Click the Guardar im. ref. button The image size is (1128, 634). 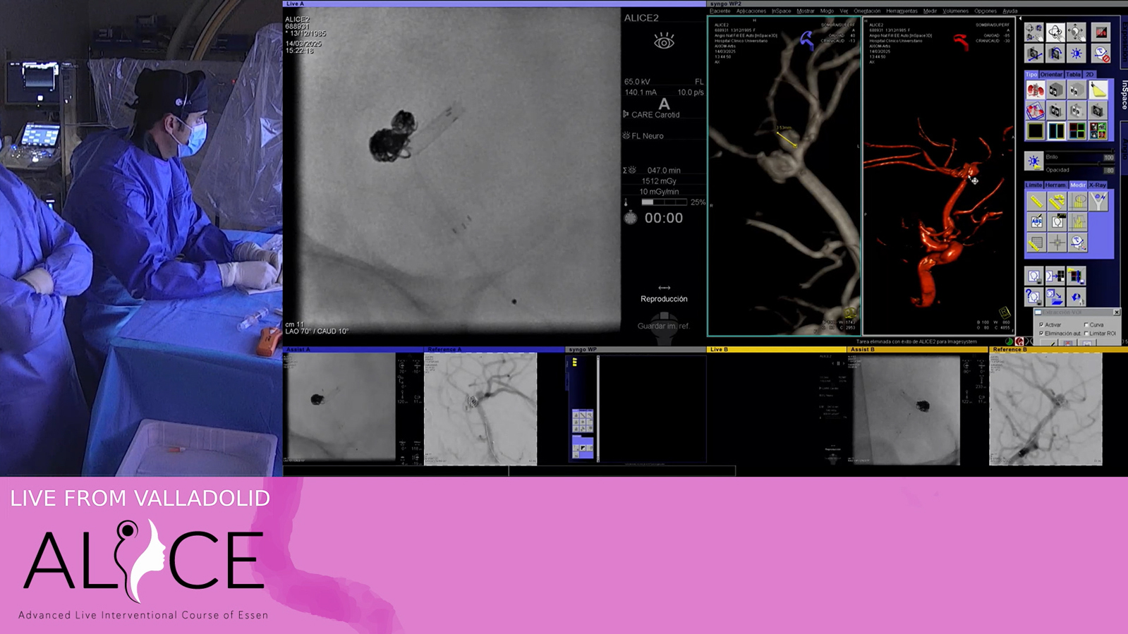(664, 326)
